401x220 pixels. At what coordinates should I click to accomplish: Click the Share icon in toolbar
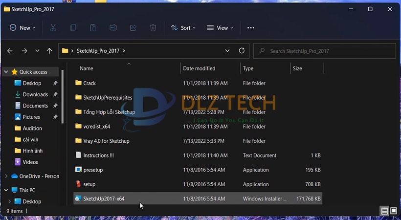point(133,28)
